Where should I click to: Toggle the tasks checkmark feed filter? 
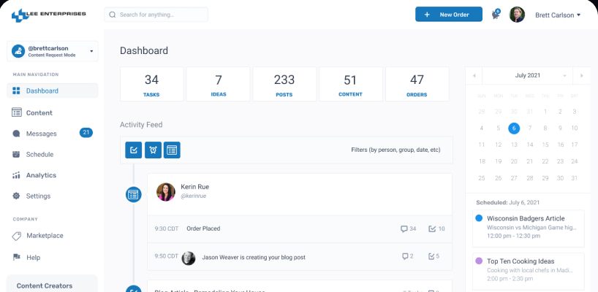[x=134, y=150]
